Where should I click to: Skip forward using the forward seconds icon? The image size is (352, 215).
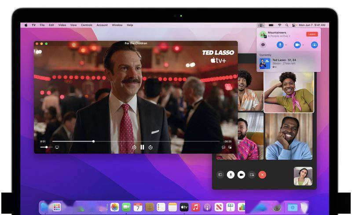150,147
